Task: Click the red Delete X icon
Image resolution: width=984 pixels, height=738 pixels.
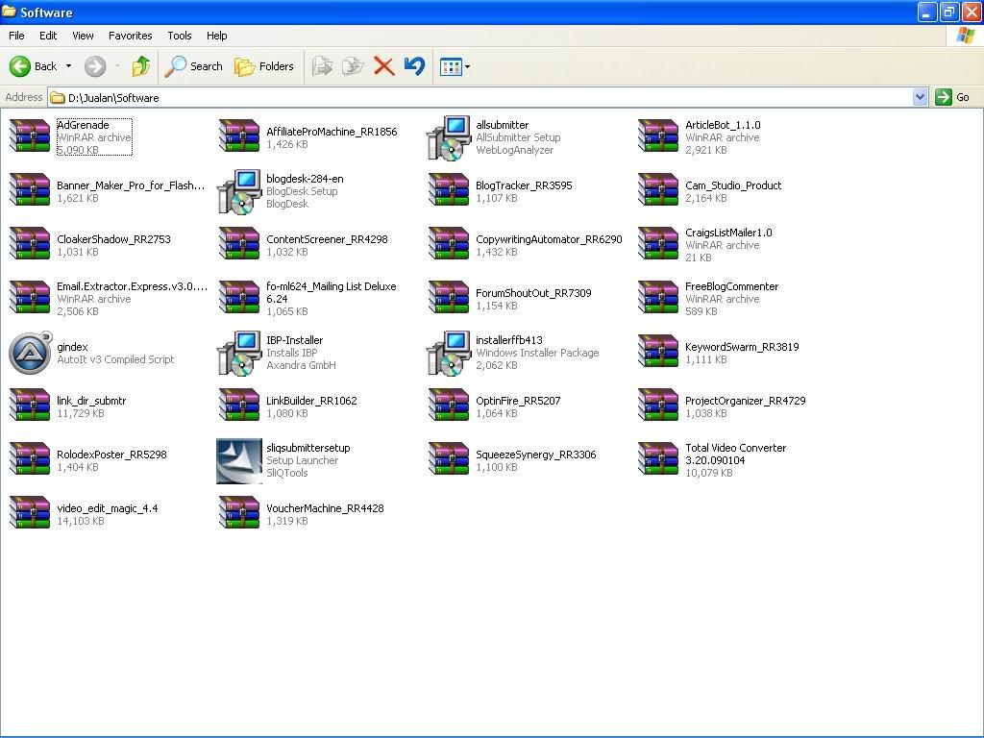Action: tap(384, 66)
